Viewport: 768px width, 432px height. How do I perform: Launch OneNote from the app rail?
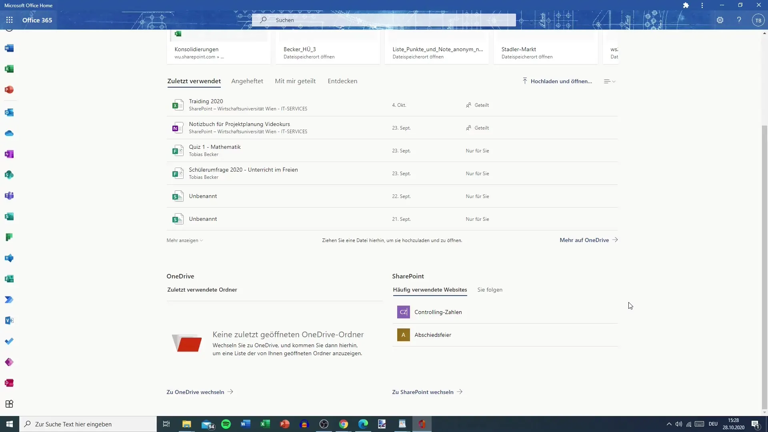tap(9, 154)
